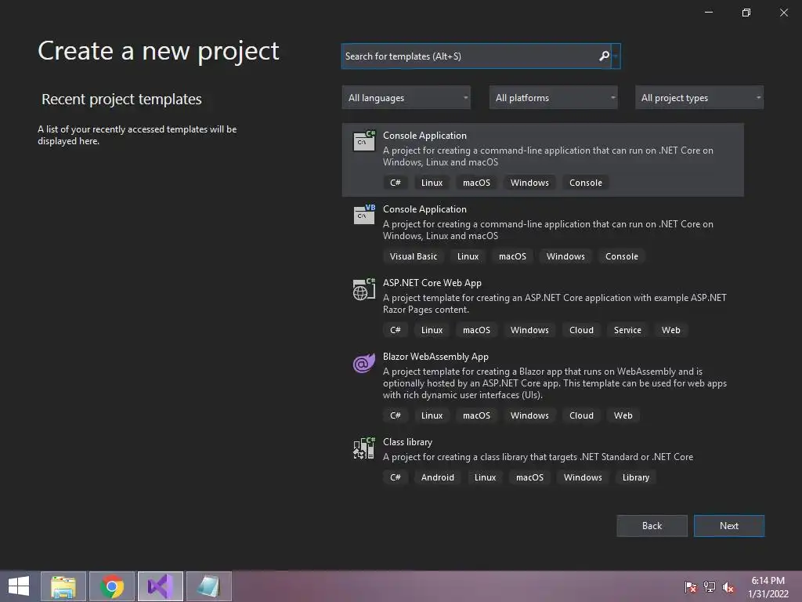Image resolution: width=802 pixels, height=602 pixels.
Task: Click the Cloud tag on Blazor template
Action: point(581,415)
